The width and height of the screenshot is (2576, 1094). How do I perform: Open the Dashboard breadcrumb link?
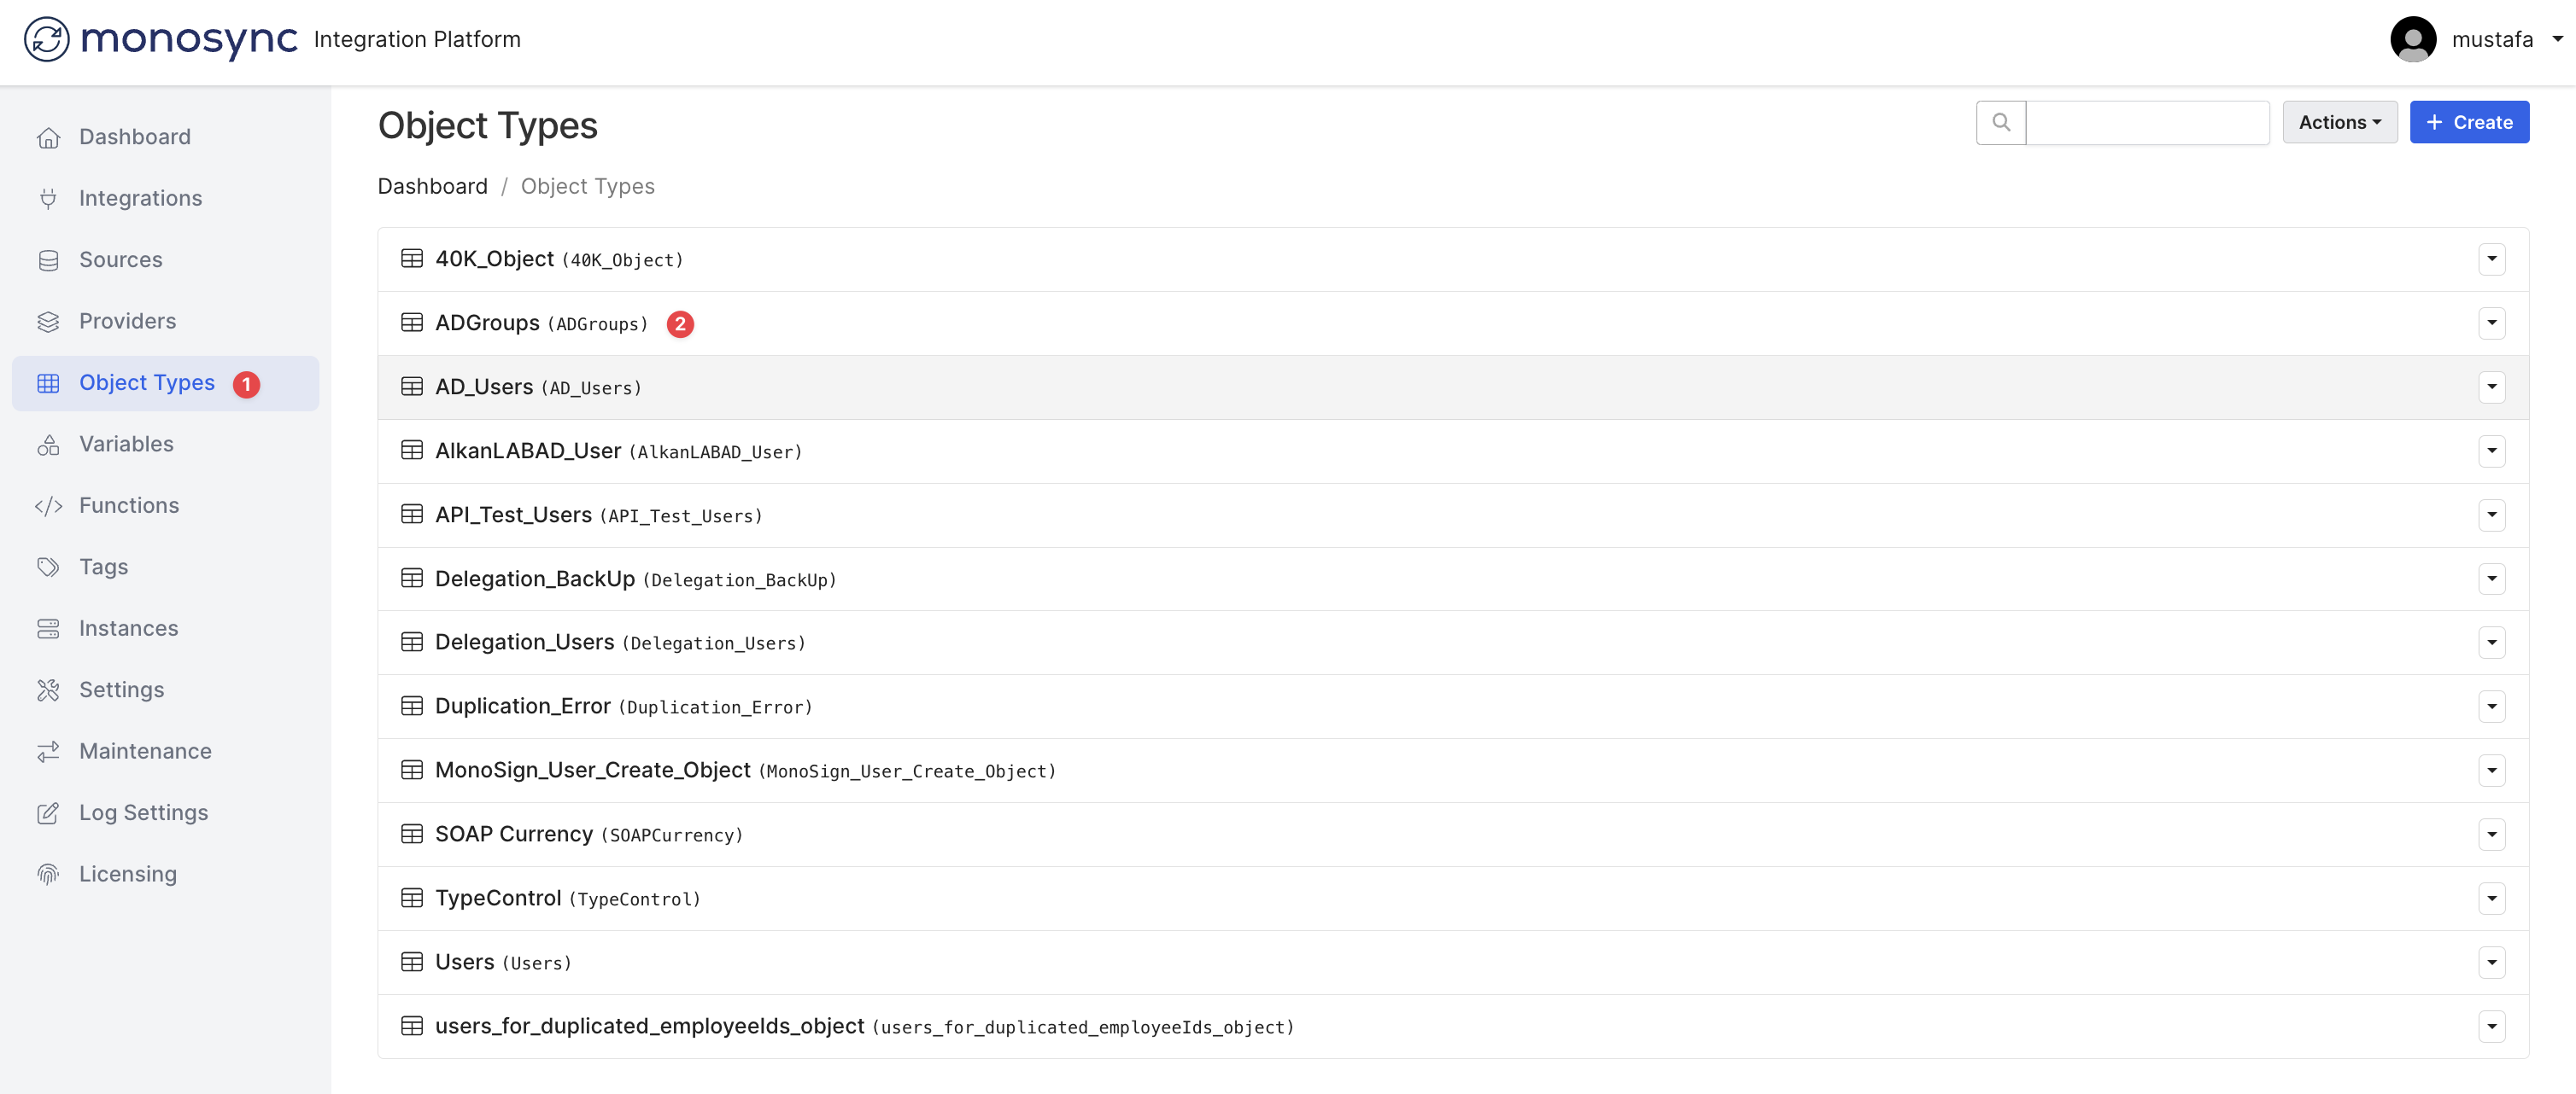432,186
